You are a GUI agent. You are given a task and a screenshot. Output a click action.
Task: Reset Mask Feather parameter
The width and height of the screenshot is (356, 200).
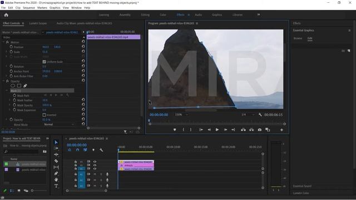[x=83, y=100]
